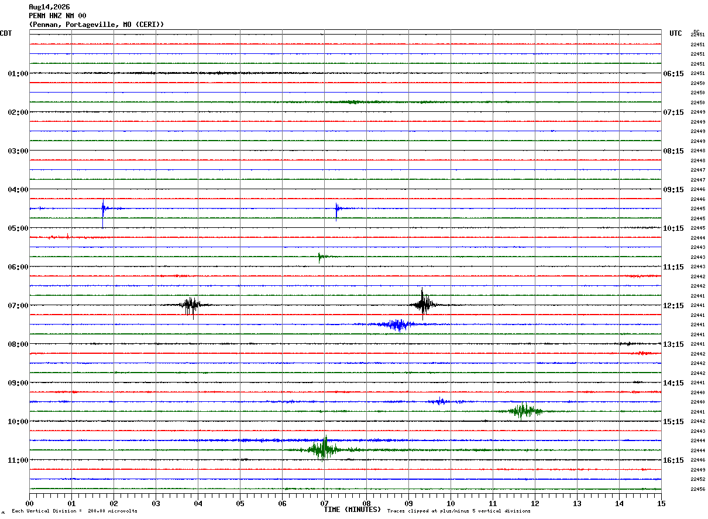Select the 12:15 UTC row label
This screenshot has height=519, width=708.
click(x=673, y=306)
